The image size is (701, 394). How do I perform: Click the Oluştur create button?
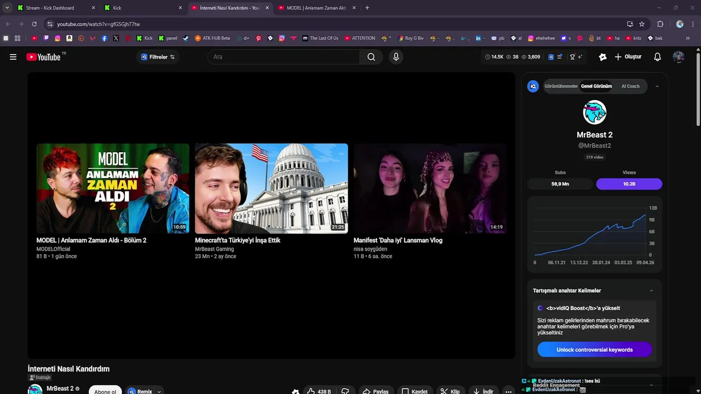[628, 57]
